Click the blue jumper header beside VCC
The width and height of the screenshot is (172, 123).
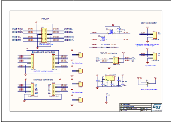point(147,83)
